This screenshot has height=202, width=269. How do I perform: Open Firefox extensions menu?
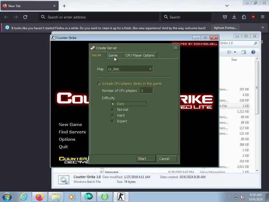coord(244,17)
